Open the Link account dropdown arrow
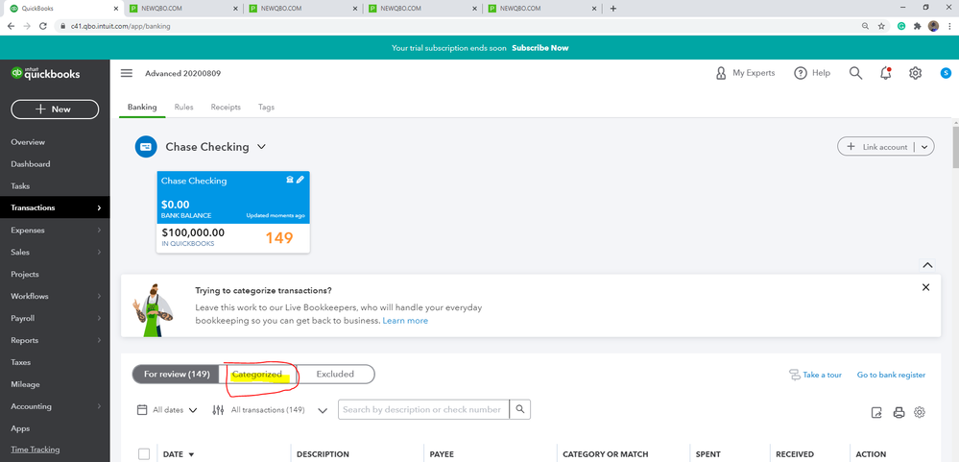Viewport: 959px width, 462px height. point(924,147)
